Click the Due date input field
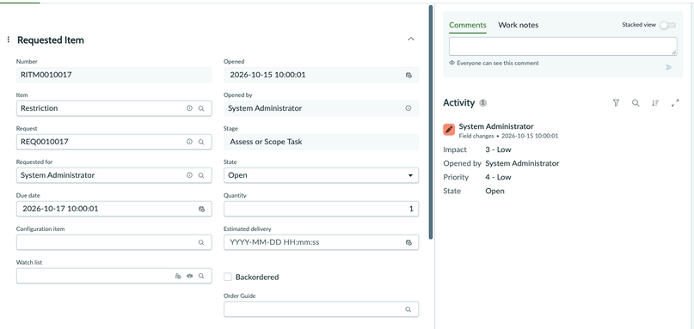 click(x=114, y=209)
